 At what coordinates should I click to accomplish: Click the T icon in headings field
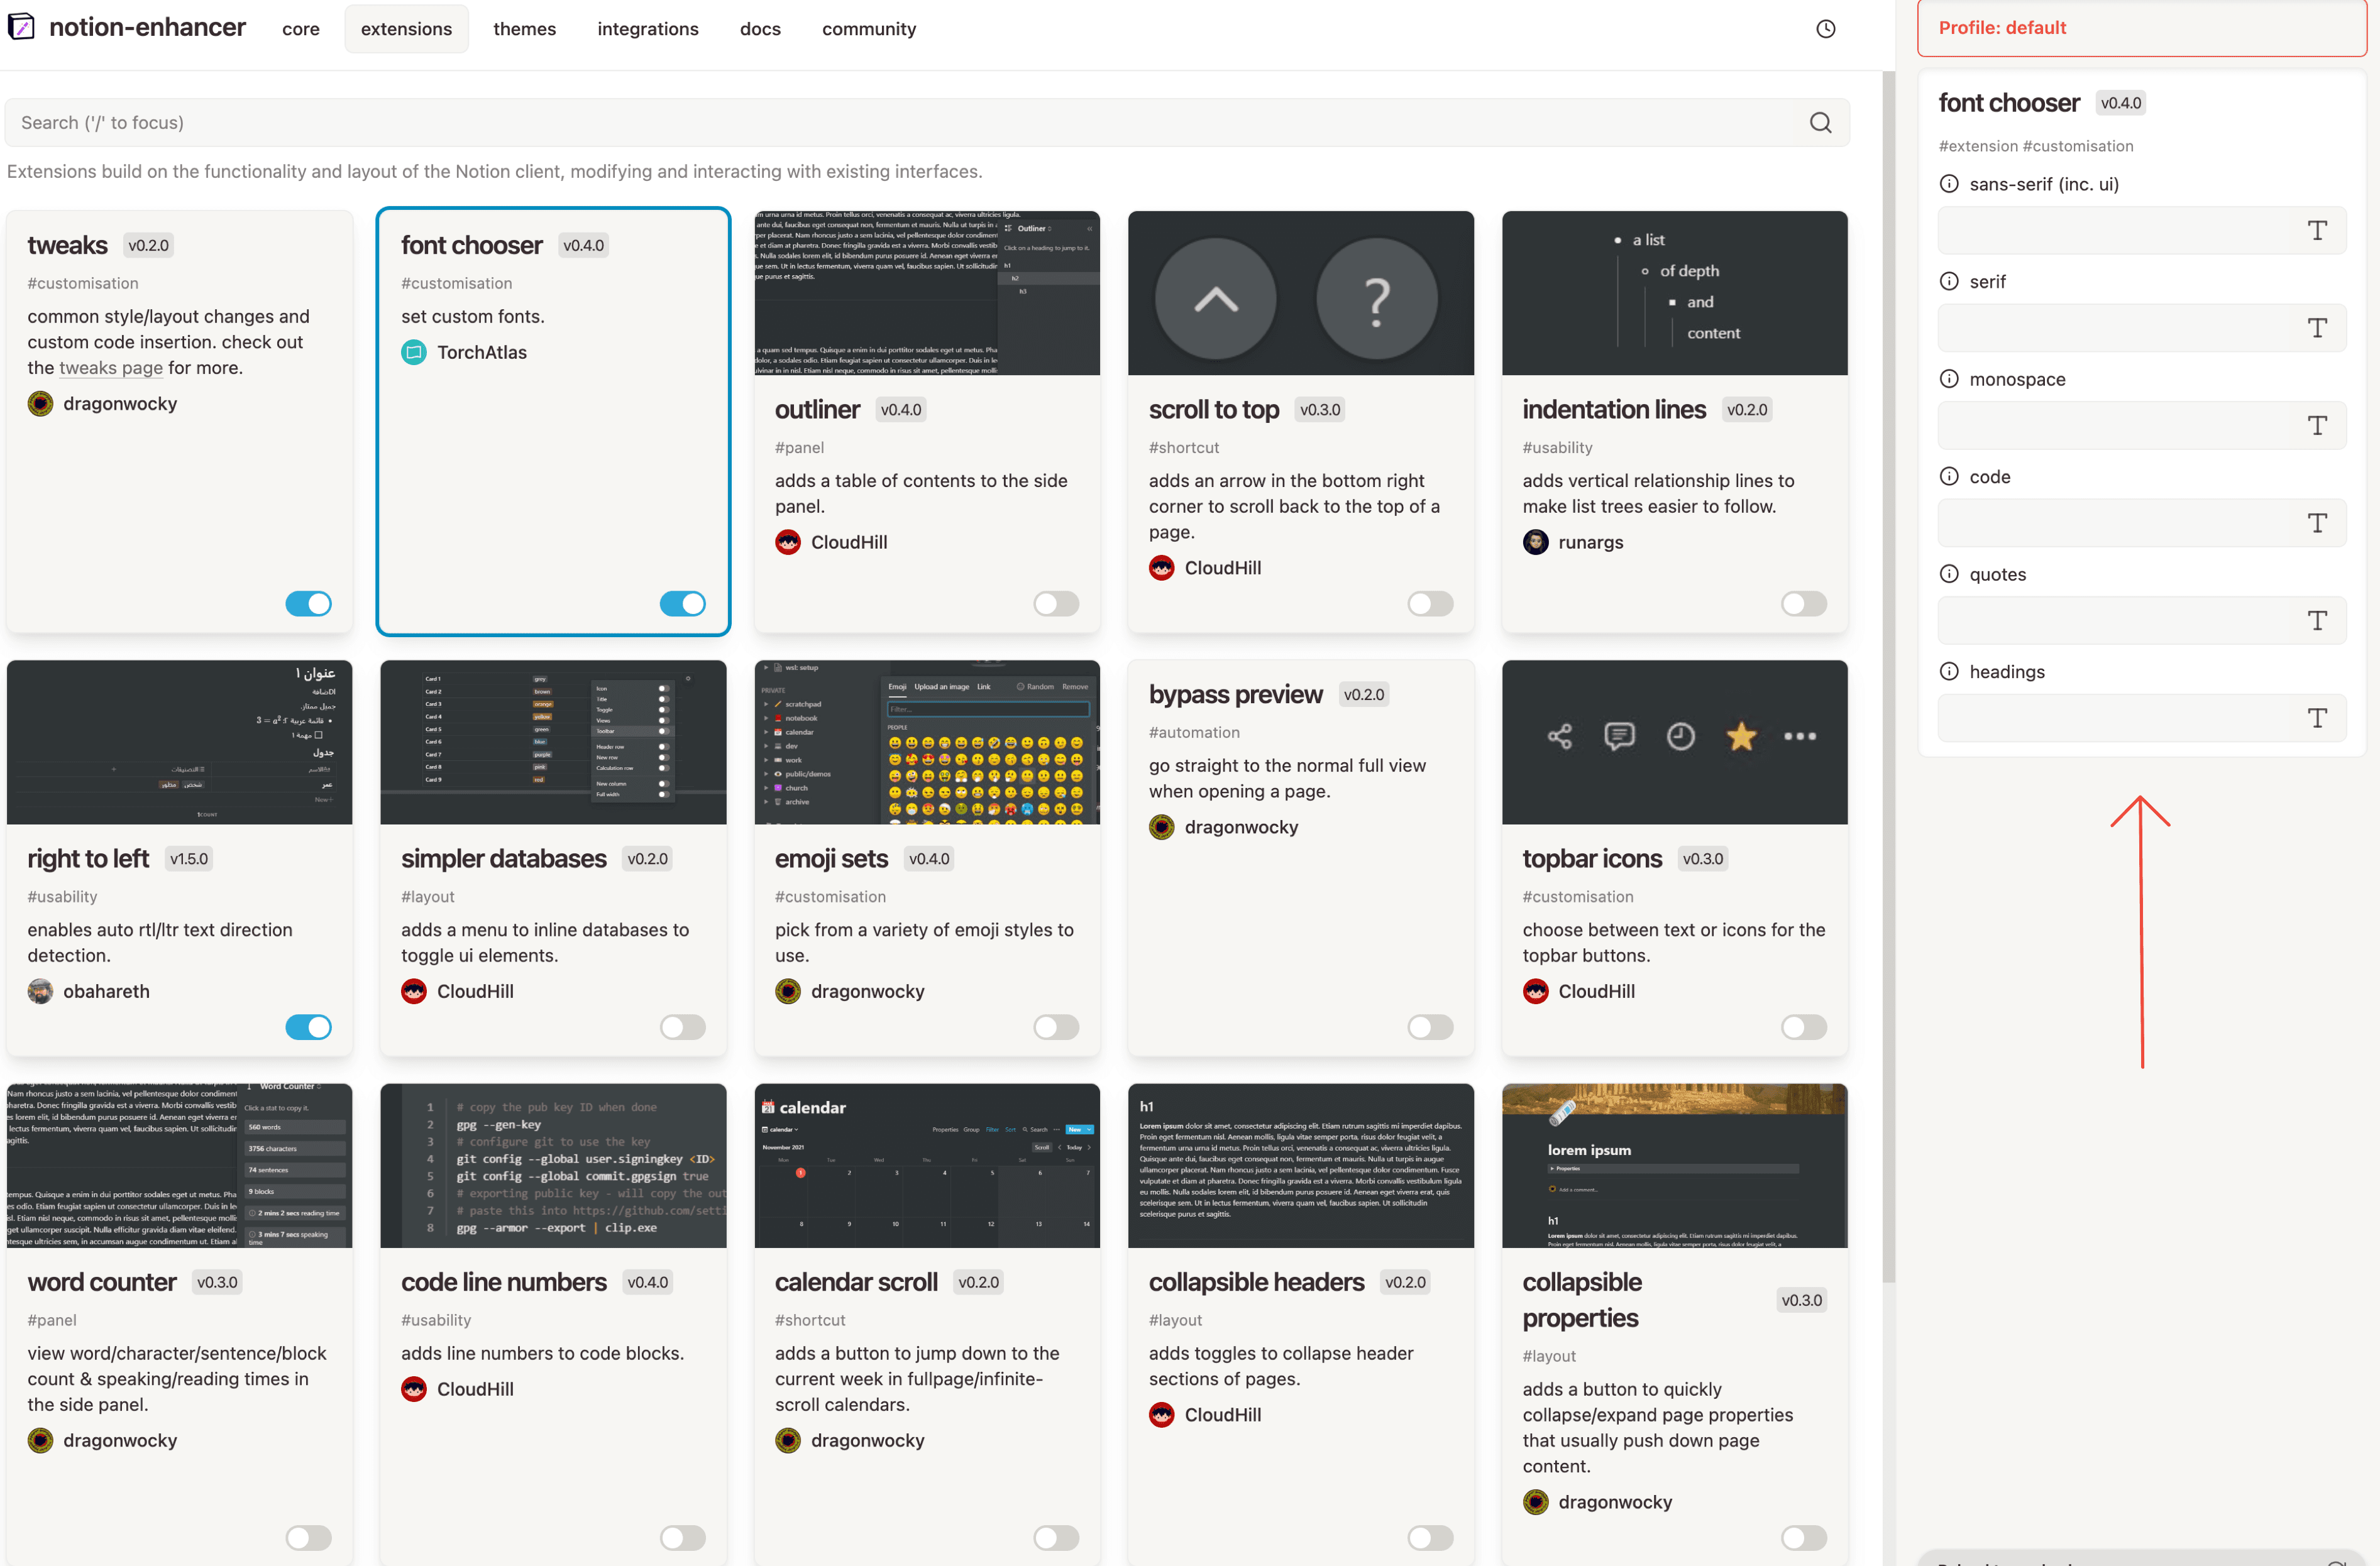pos(2317,718)
